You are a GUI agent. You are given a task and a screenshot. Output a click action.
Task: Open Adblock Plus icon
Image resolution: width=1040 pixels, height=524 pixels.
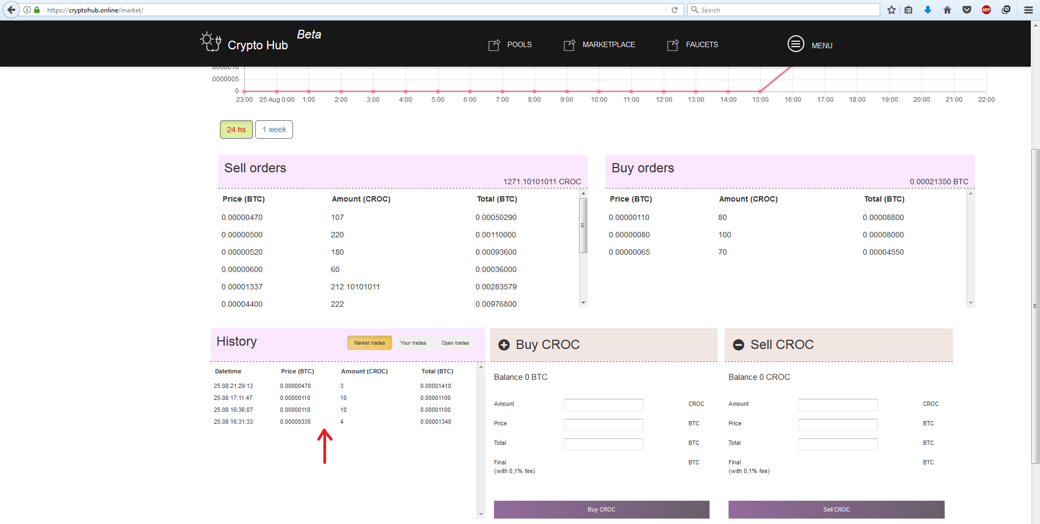[x=986, y=10]
